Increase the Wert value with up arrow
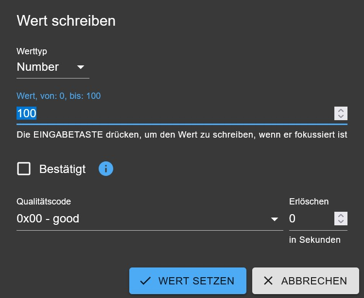Screen dimensions: 364x298 point(341,110)
